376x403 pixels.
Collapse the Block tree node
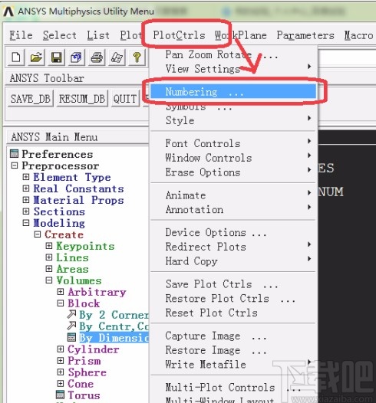point(60,303)
